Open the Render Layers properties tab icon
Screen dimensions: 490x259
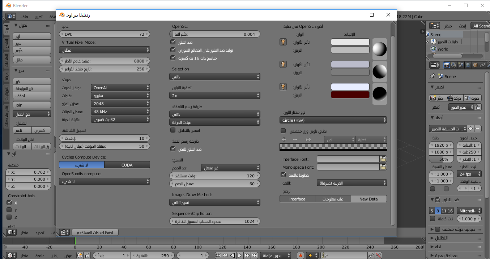pos(453,65)
